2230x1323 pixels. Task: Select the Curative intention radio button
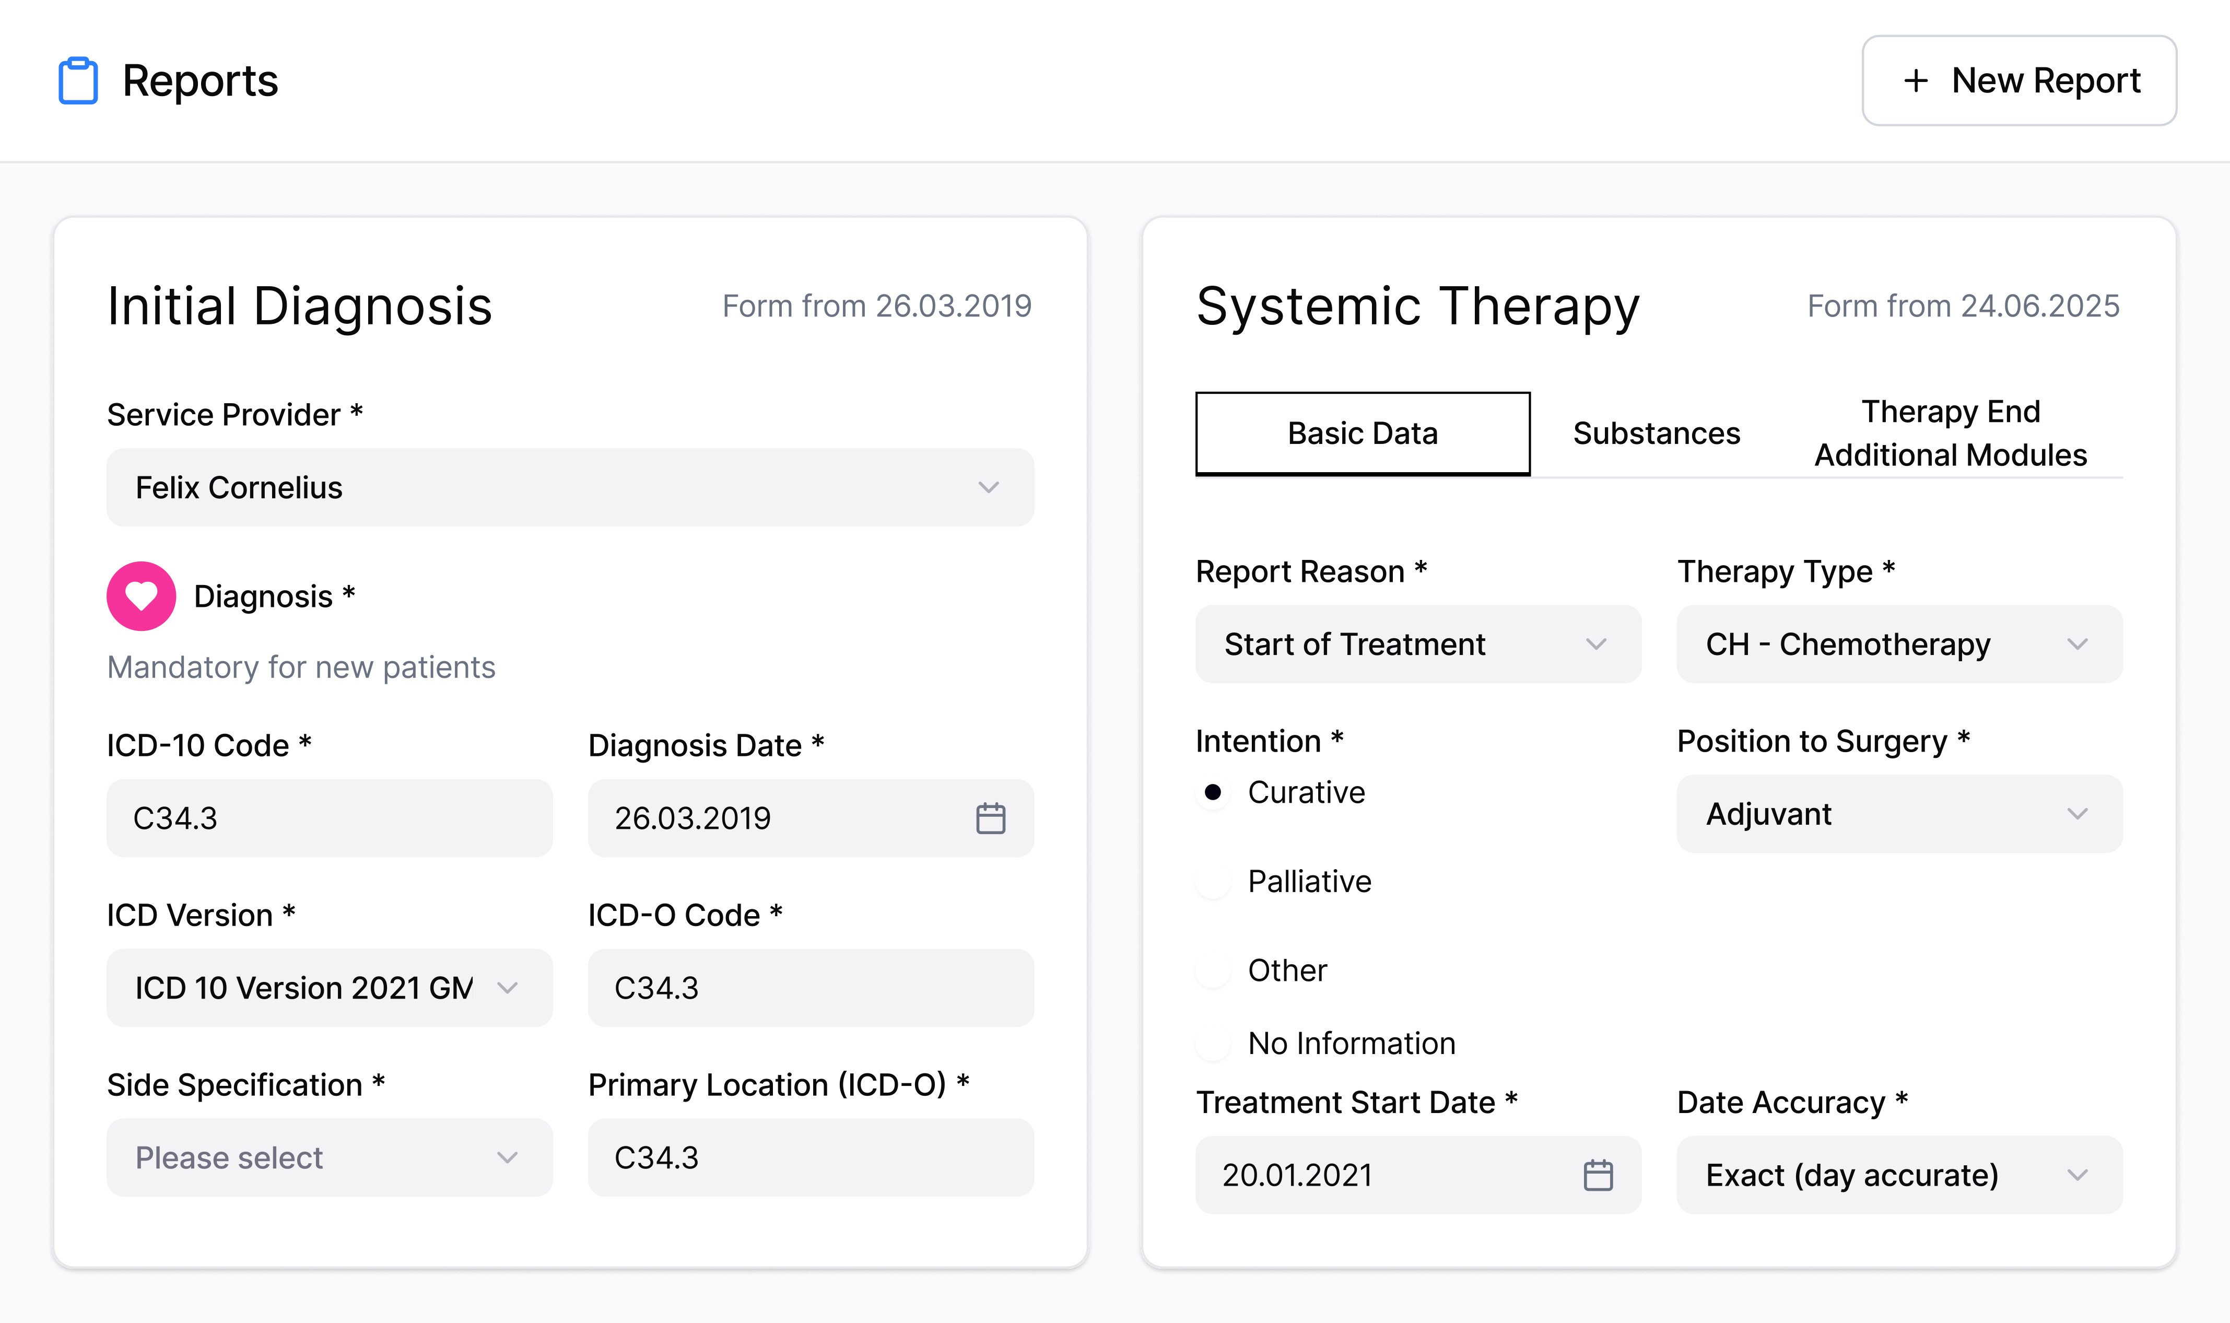click(x=1212, y=792)
